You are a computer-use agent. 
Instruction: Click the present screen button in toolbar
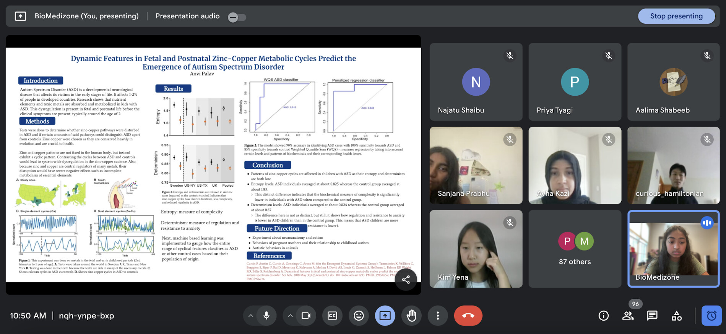[385, 316]
